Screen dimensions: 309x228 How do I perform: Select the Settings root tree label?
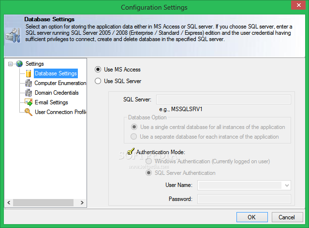pyautogui.click(x=35, y=64)
